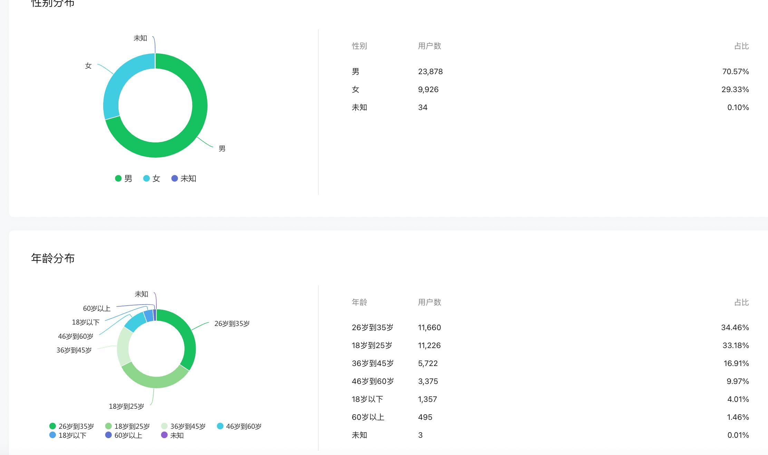Click the 26岁到35岁 label beside age donut
This screenshot has width=768, height=455.
point(232,324)
